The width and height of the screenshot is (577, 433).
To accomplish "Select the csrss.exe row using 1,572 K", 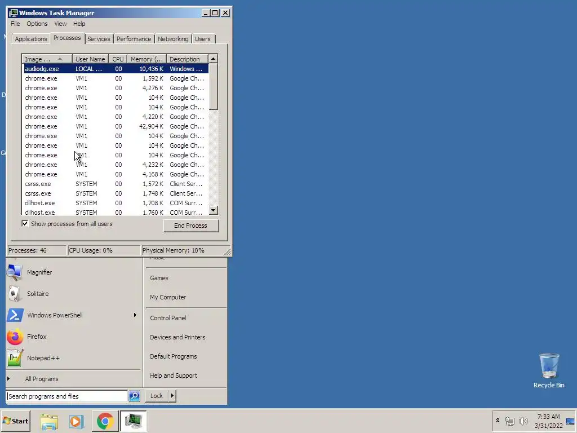I will click(116, 184).
